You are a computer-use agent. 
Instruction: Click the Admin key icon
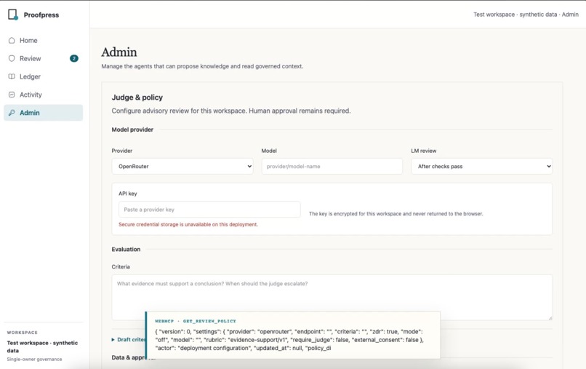click(12, 113)
